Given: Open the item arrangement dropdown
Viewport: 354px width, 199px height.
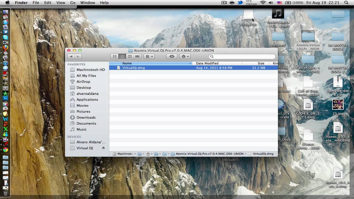Looking at the screenshot, I should [149, 56].
